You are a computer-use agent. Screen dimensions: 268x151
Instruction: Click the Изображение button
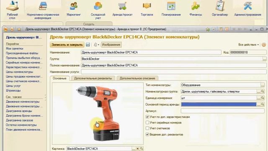click(x=111, y=45)
